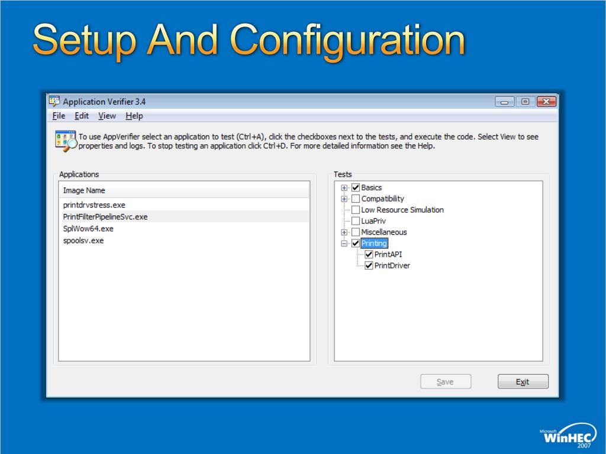Select the LuaPriv test label
606x454 pixels.
(373, 221)
